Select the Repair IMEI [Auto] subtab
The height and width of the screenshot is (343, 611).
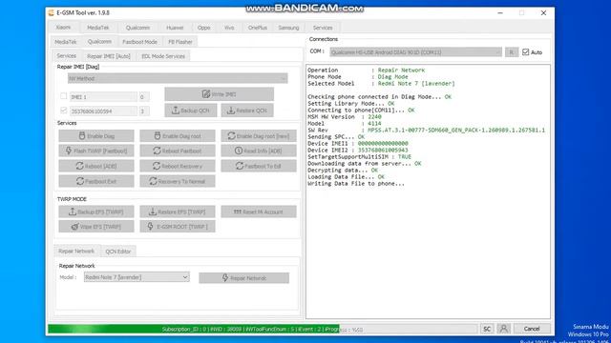(109, 56)
